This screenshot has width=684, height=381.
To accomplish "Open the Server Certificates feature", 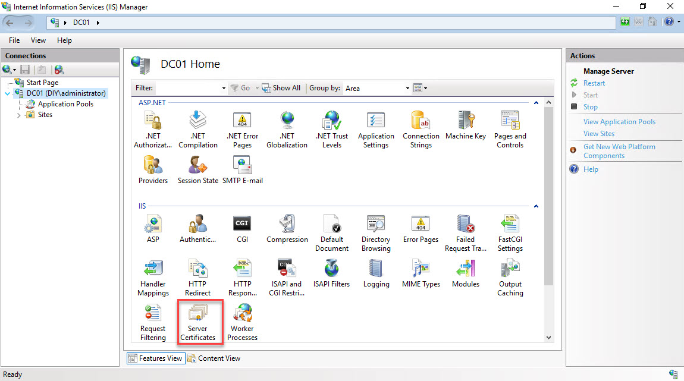I will [198, 321].
